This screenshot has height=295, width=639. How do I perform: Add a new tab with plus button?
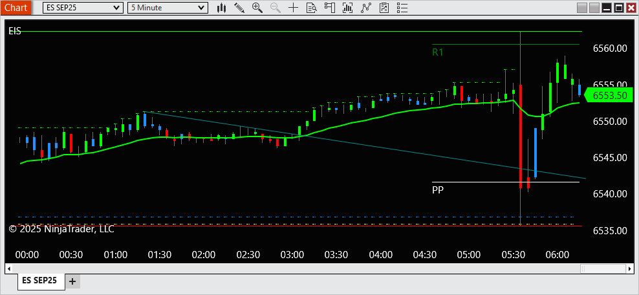tap(72, 281)
